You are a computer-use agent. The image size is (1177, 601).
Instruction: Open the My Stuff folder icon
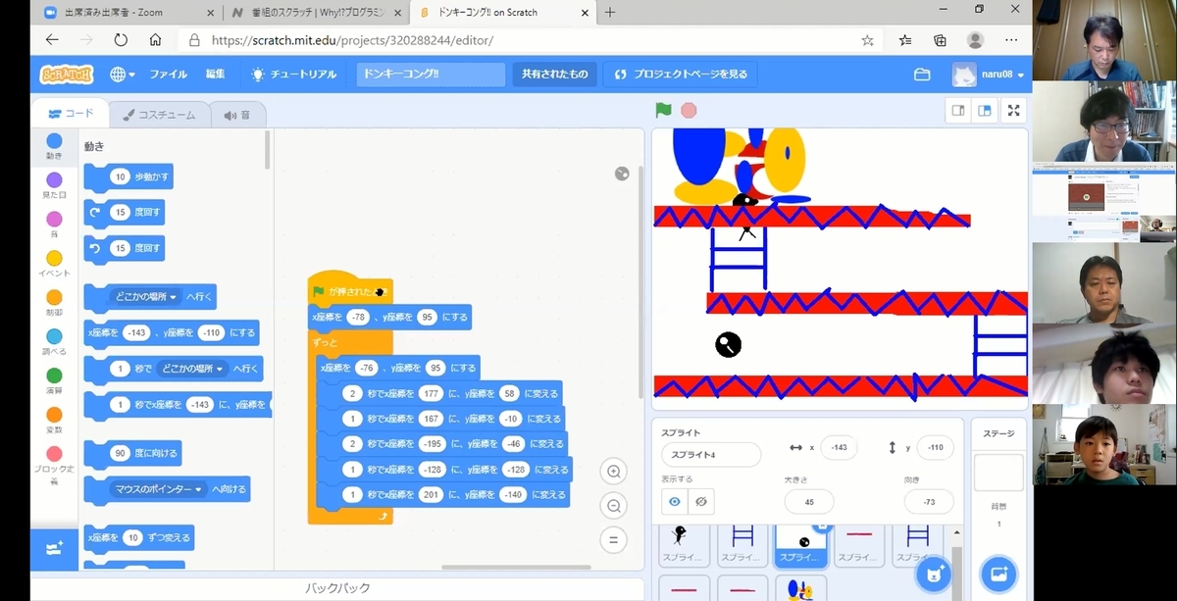pyautogui.click(x=922, y=75)
